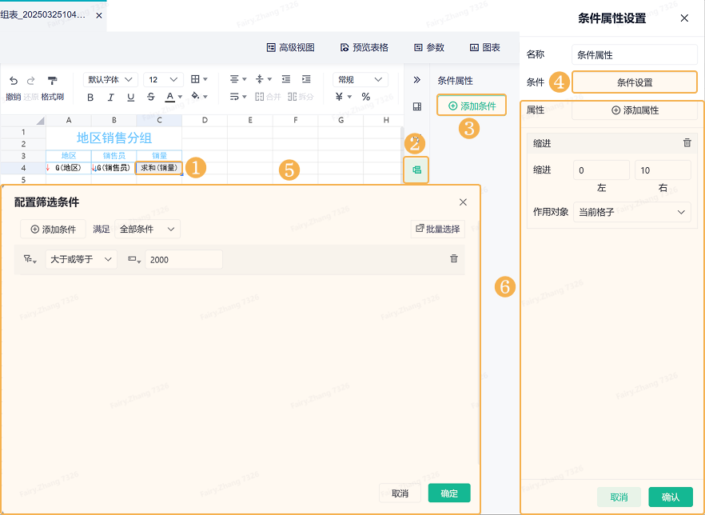Screen dimensions: 705x515
Task: Open the 大于或等于 operator dropdown
Action: coord(82,260)
